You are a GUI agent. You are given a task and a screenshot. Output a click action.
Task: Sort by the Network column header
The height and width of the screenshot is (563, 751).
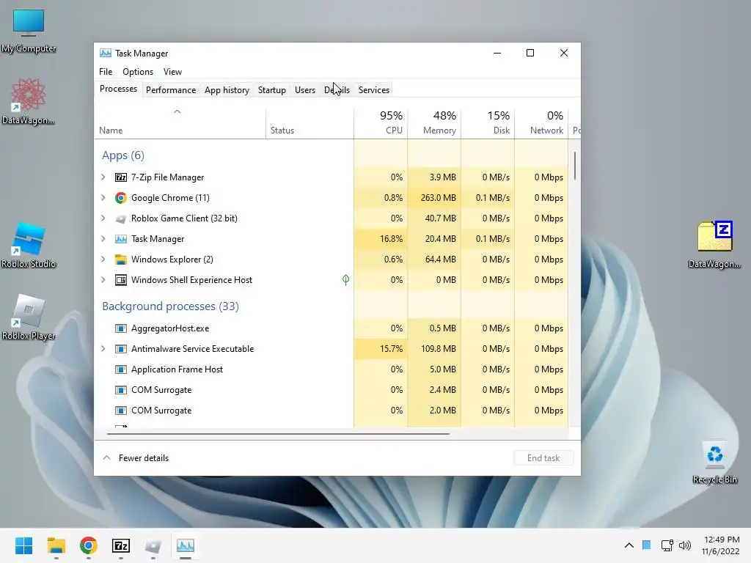coord(542,124)
